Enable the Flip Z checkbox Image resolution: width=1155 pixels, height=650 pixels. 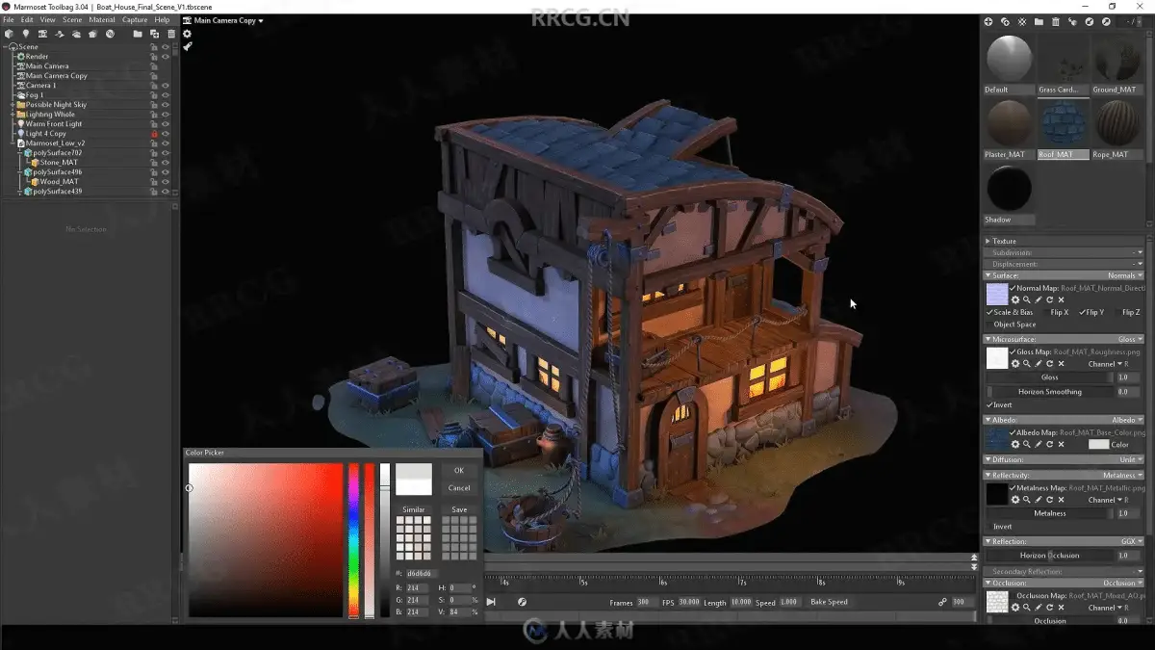(1117, 312)
